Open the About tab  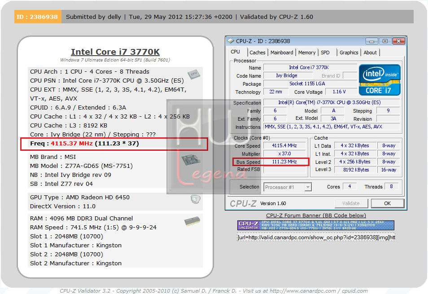click(x=370, y=53)
